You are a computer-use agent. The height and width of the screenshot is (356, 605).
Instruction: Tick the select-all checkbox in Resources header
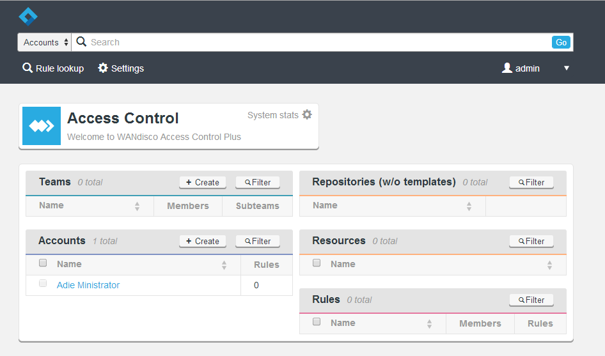tap(317, 263)
